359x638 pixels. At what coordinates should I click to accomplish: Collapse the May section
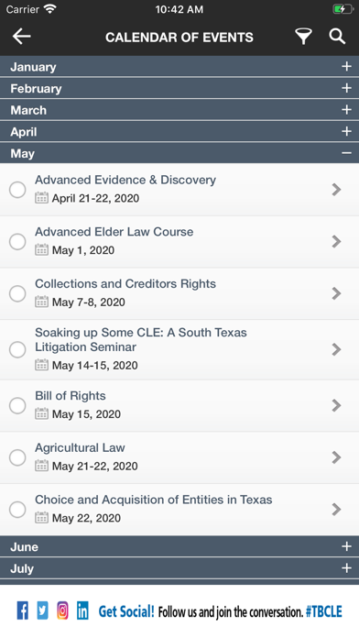click(179, 153)
